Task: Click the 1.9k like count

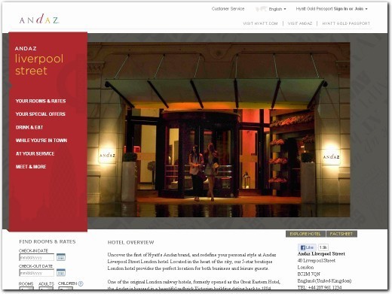Action: [323, 247]
